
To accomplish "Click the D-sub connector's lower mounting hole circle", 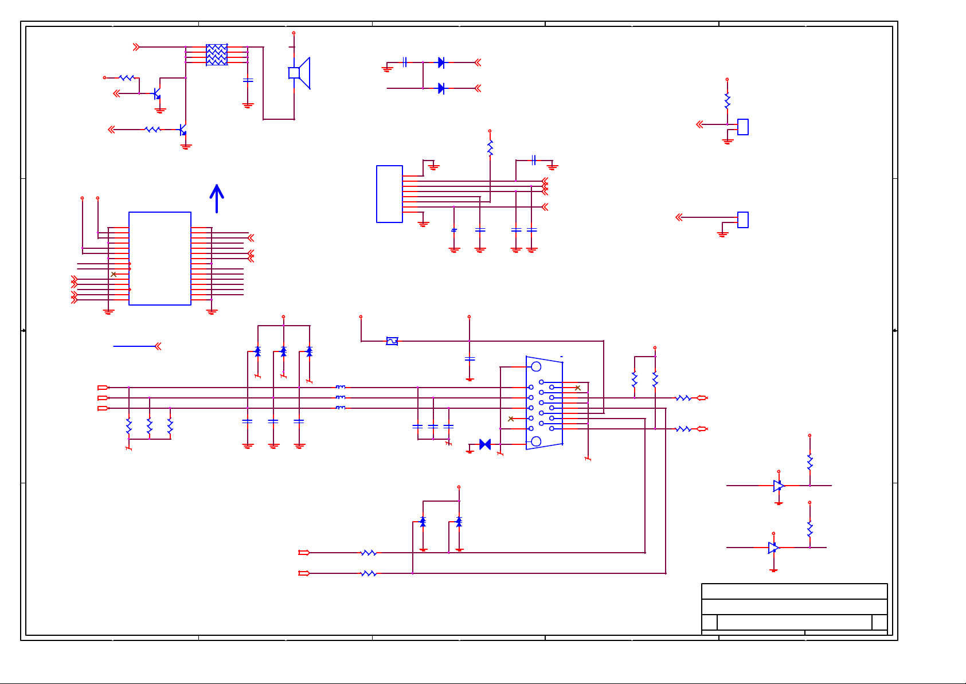I will coord(536,441).
